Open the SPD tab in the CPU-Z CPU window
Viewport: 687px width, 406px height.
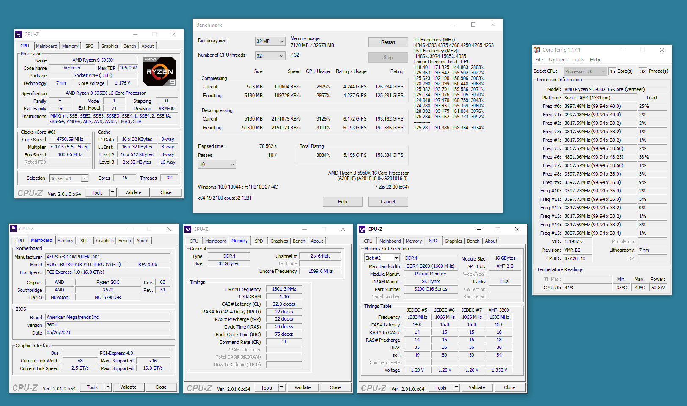click(90, 46)
